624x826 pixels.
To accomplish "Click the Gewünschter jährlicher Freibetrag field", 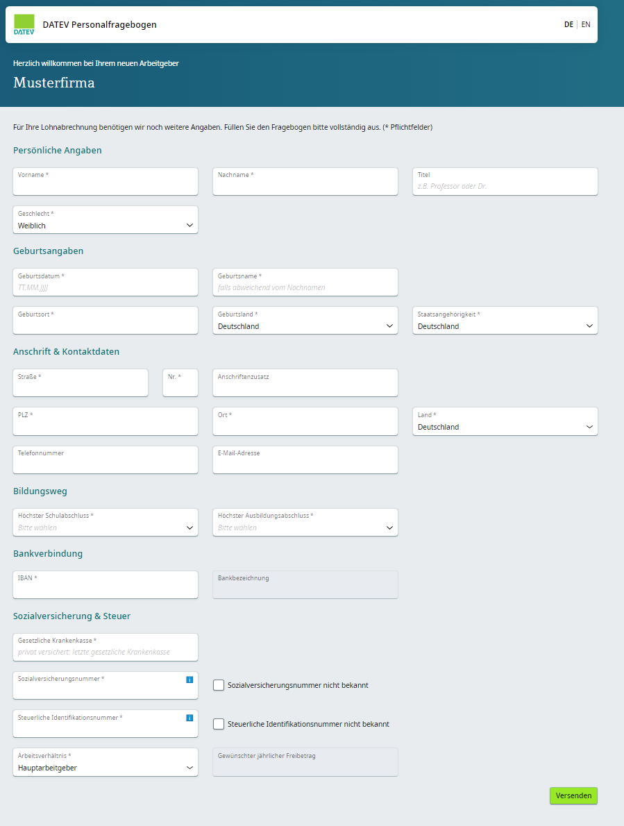I will (x=305, y=762).
